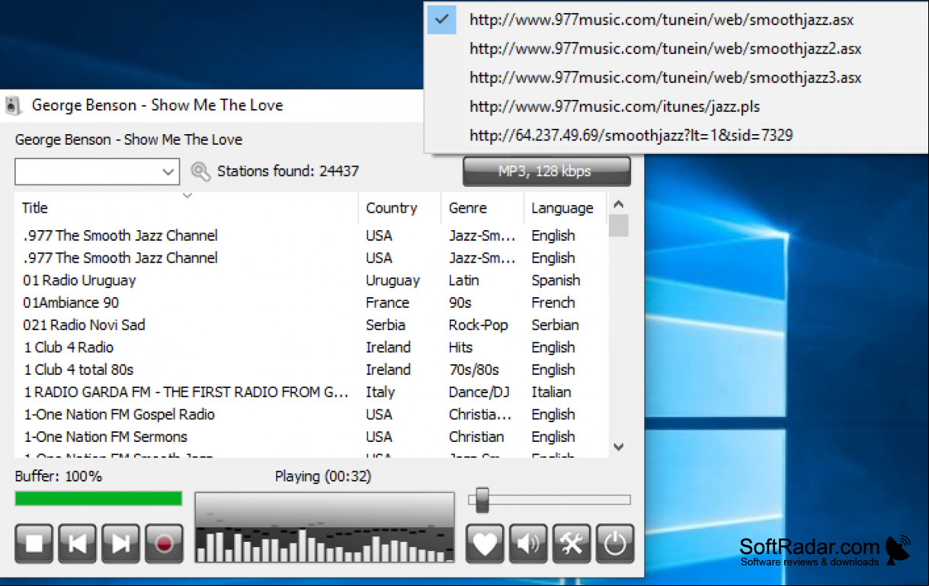Click the Serbia country cell

[385, 325]
